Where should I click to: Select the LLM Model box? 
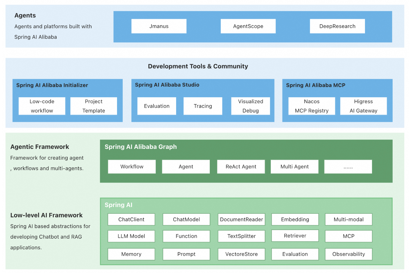[131, 236]
